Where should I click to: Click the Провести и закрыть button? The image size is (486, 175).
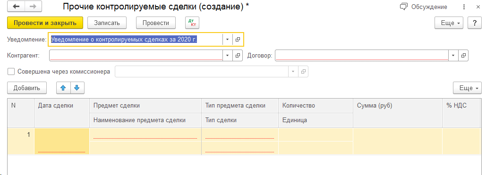click(x=45, y=23)
